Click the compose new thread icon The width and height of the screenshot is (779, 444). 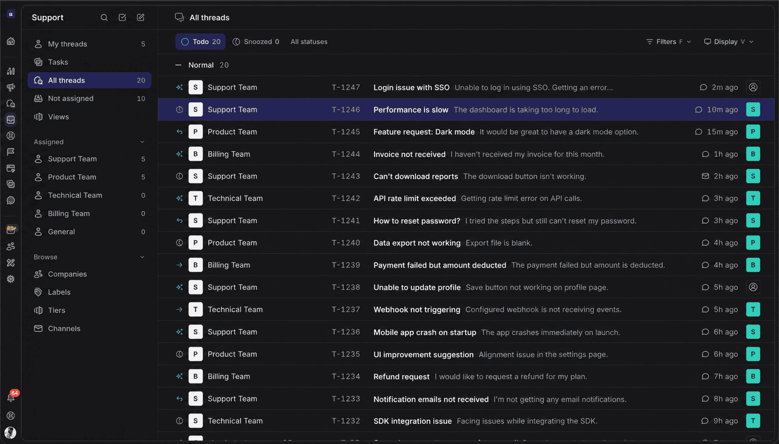141,17
